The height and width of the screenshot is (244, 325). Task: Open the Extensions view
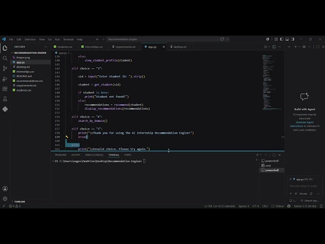click(5, 89)
